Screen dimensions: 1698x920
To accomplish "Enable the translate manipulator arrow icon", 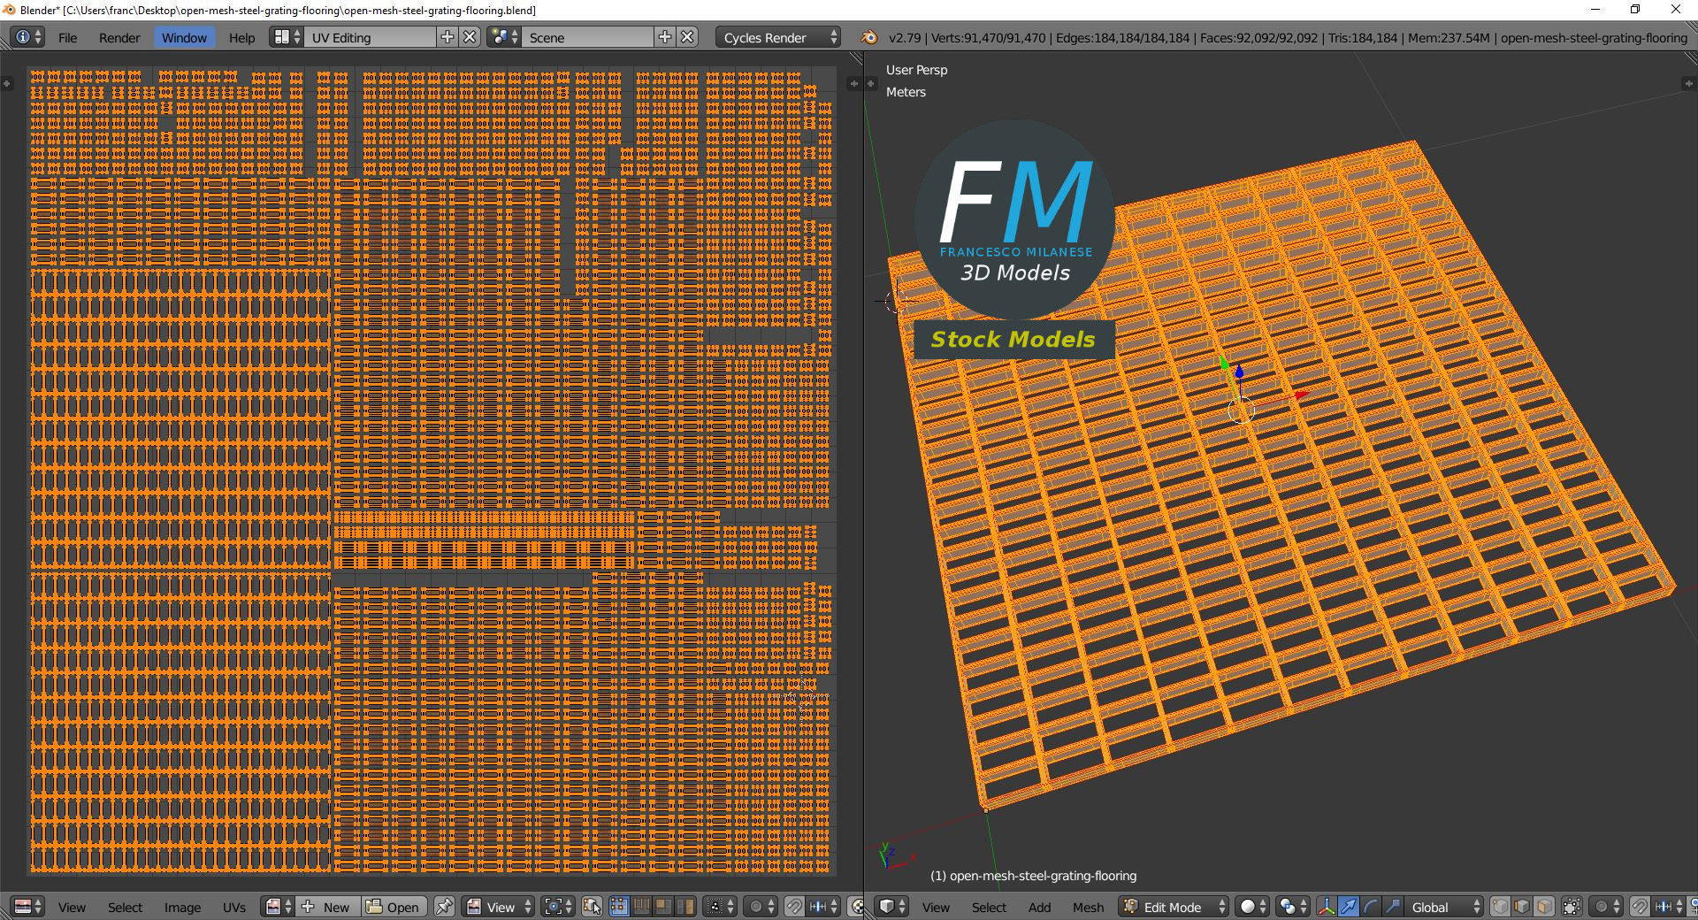I will [1349, 907].
